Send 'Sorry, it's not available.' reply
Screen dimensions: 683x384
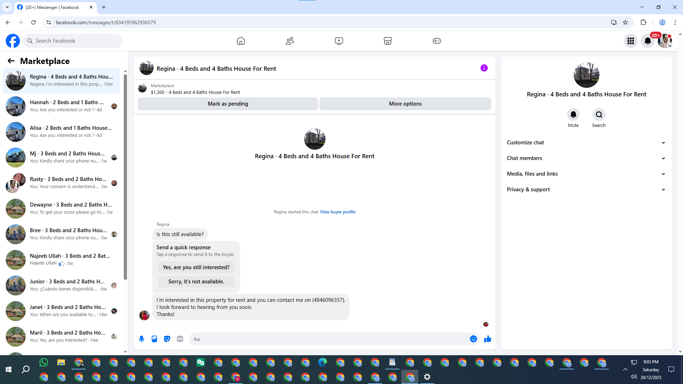pos(196,282)
